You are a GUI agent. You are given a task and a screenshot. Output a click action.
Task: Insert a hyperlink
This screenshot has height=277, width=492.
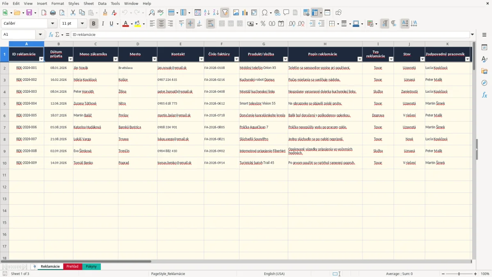277,13
